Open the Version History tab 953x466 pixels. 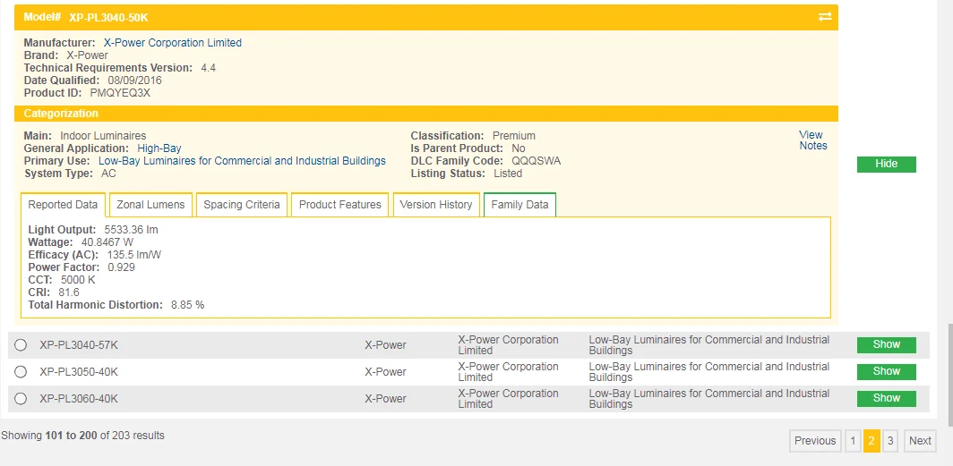click(436, 205)
